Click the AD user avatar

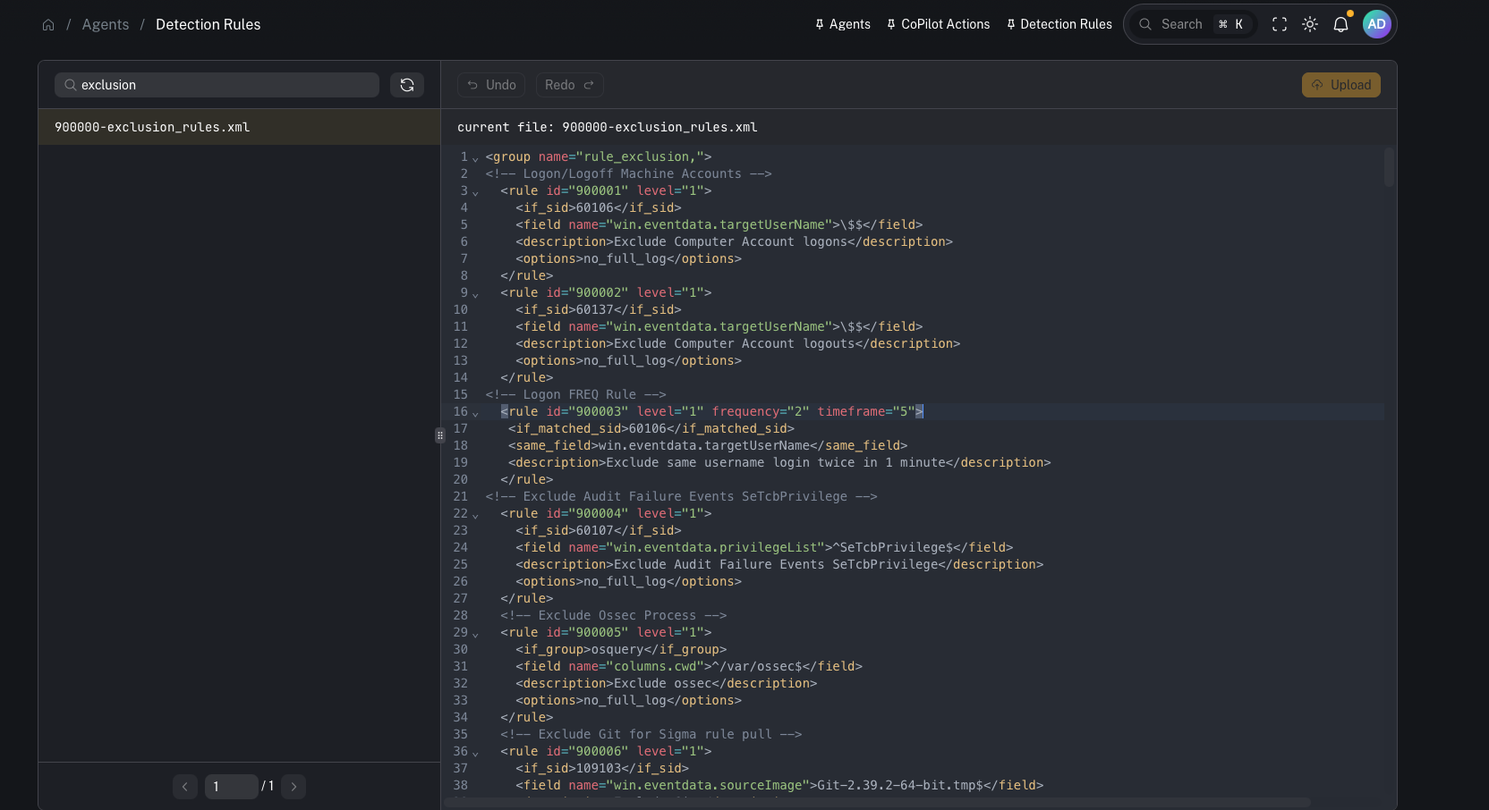coord(1376,24)
